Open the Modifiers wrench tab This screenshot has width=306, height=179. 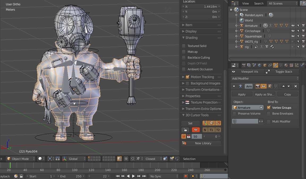[x=275, y=65]
